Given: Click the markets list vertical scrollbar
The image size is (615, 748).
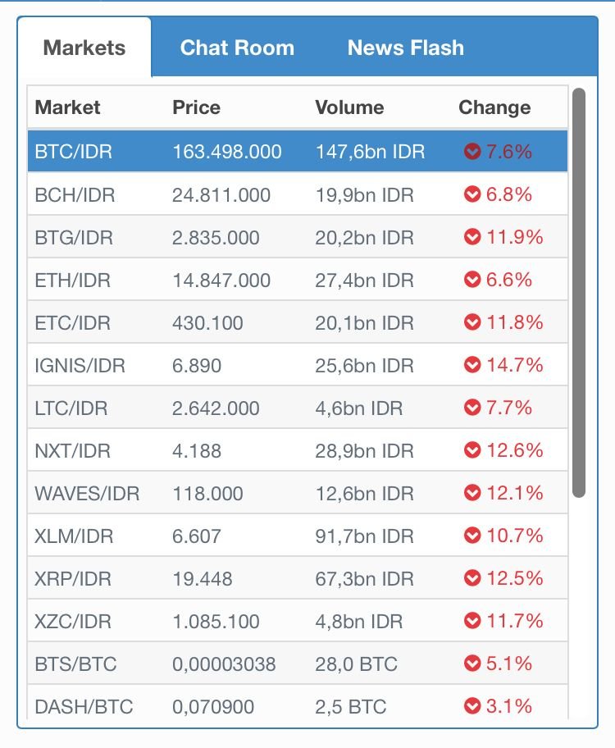Looking at the screenshot, I should click(579, 293).
